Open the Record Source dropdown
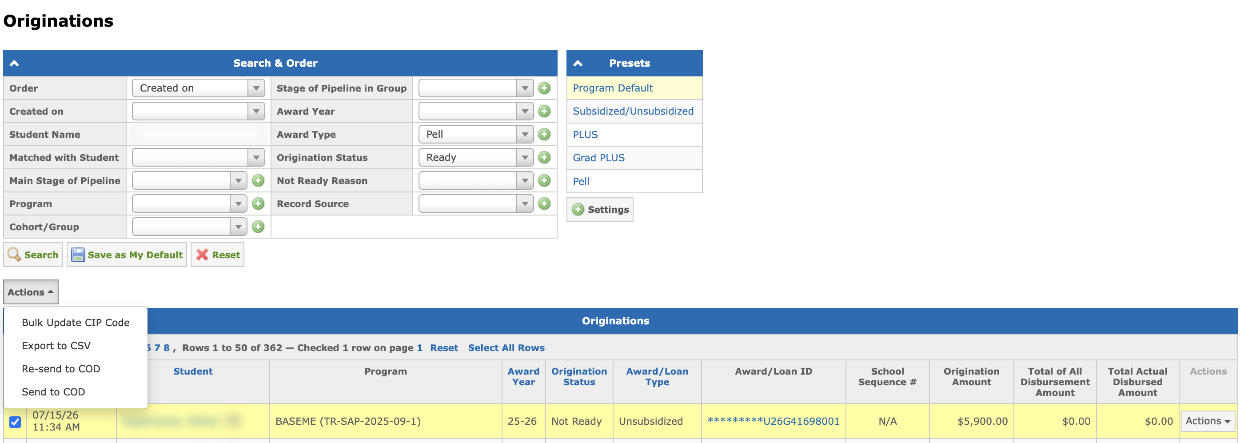This screenshot has width=1240, height=443. click(x=475, y=204)
